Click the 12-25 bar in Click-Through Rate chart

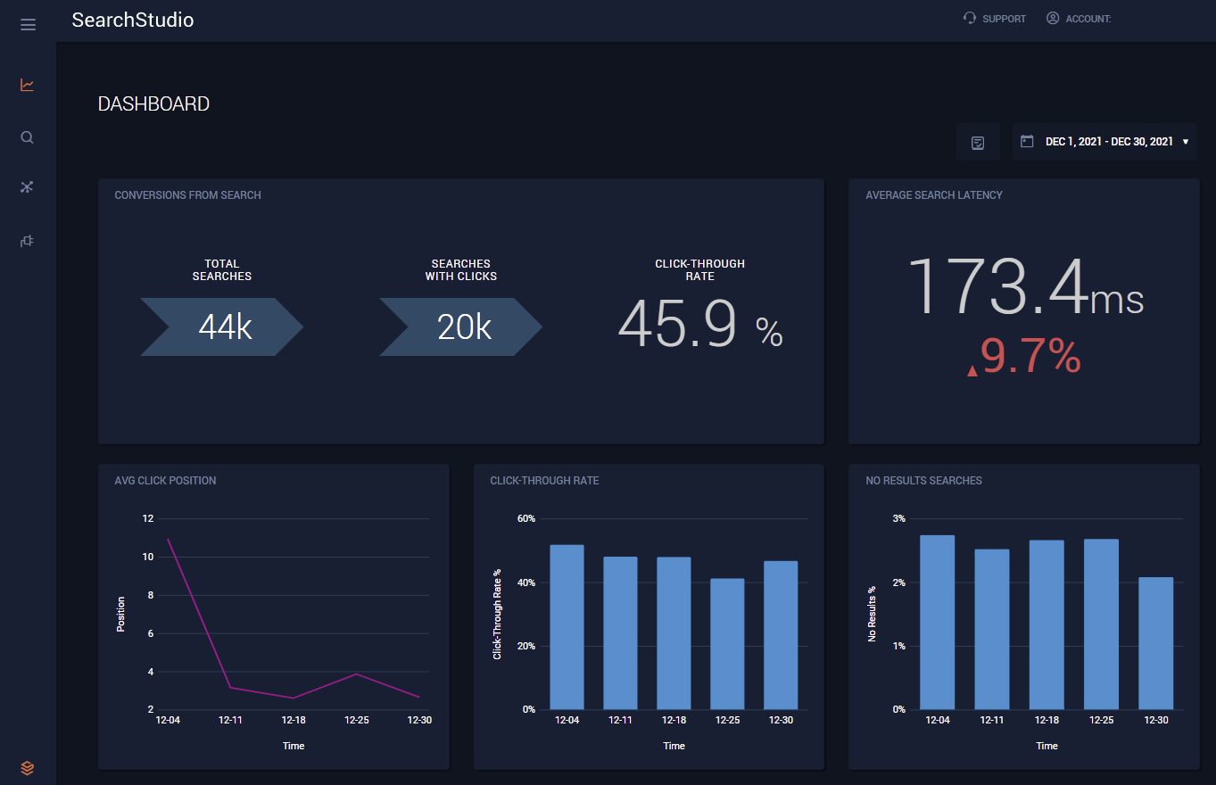[727, 644]
